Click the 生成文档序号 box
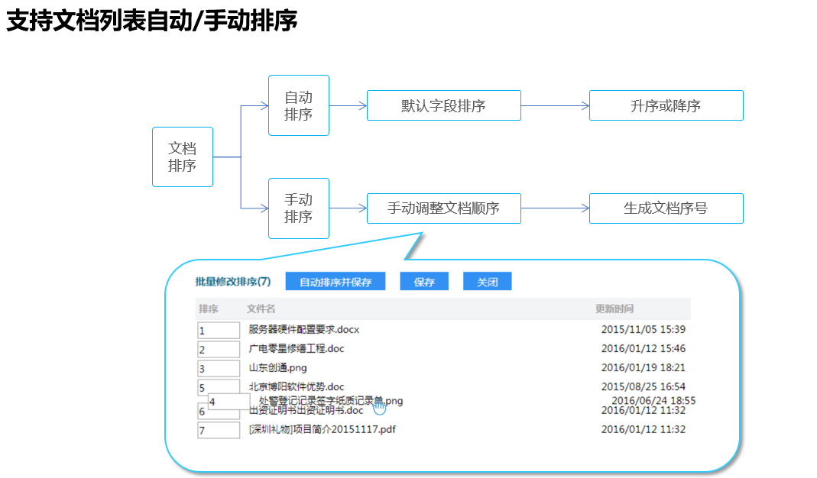817x478 pixels. pyautogui.click(x=666, y=208)
